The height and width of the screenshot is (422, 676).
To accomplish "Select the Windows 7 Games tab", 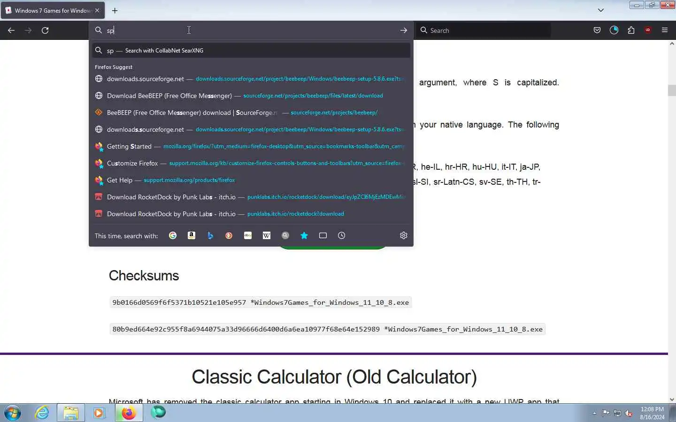I will click(x=52, y=10).
